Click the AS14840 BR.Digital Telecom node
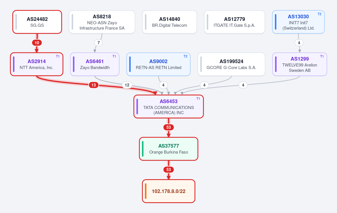 click(169, 22)
